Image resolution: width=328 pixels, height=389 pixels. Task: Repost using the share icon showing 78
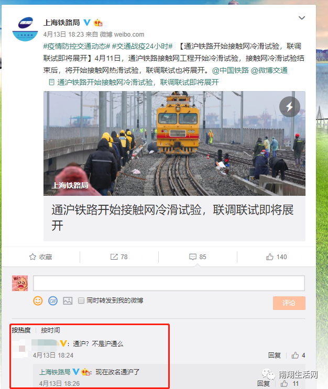tap(119, 257)
